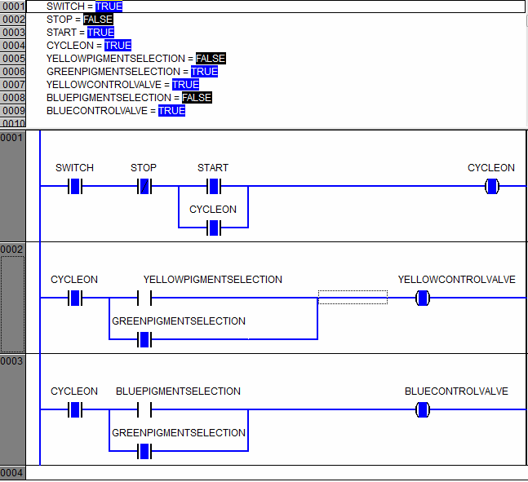Click the STOP label in network 0001
Screen dimensions: 528x482
[144, 168]
